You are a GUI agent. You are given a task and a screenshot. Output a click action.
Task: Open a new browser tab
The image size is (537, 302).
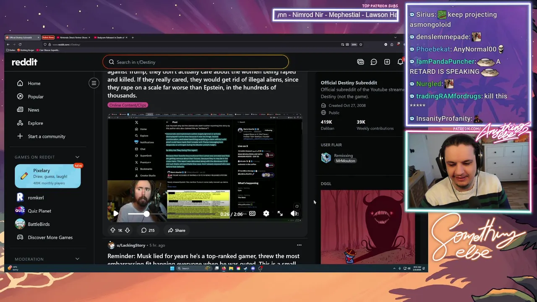point(133,37)
